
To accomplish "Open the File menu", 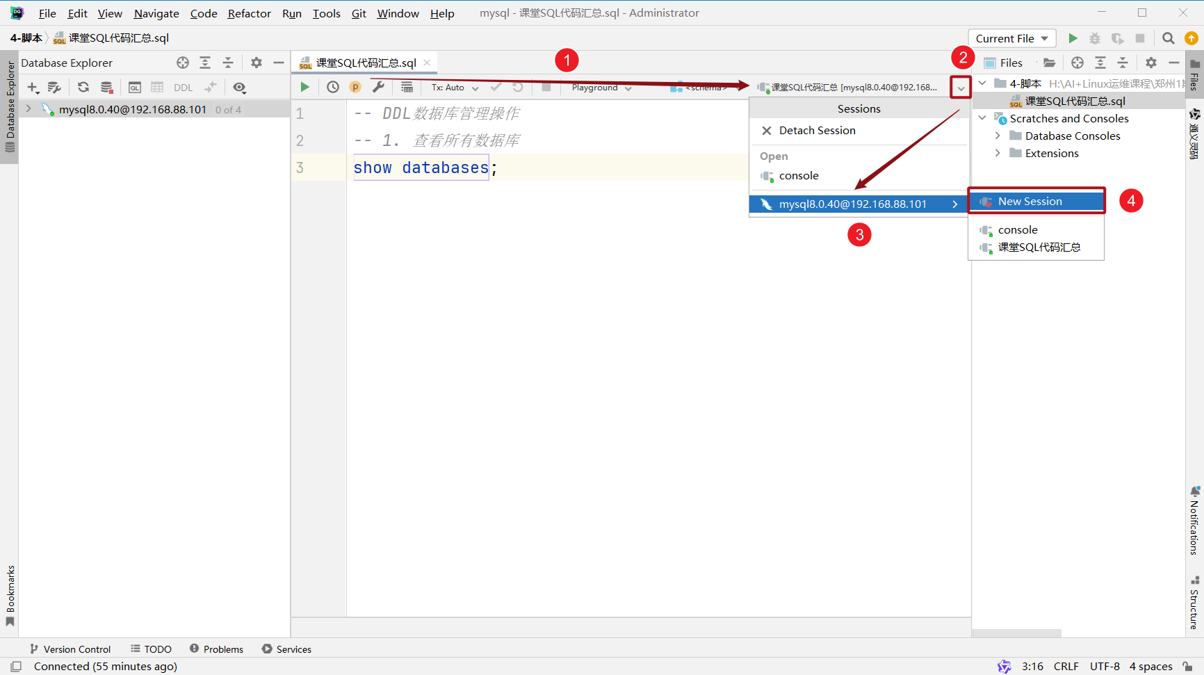I will click(x=47, y=13).
